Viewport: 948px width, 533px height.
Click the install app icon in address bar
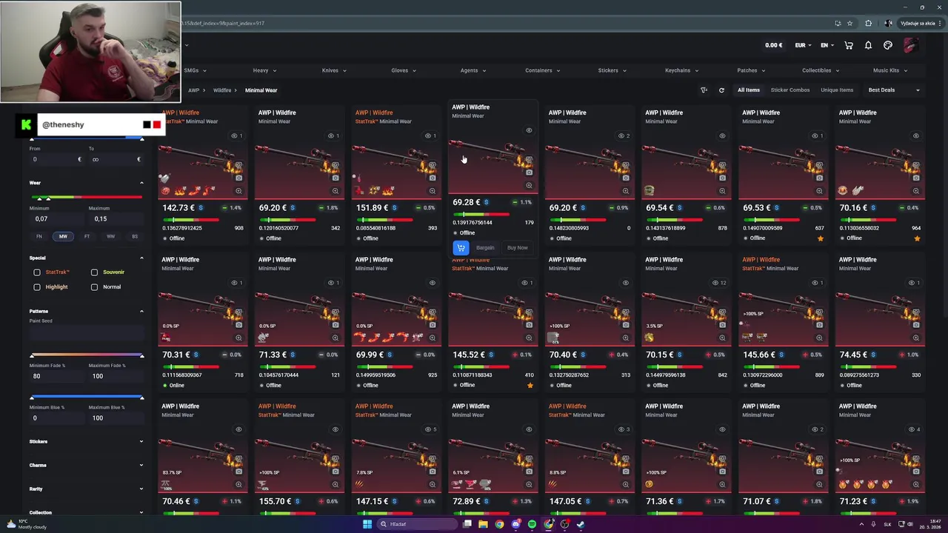[x=838, y=23]
